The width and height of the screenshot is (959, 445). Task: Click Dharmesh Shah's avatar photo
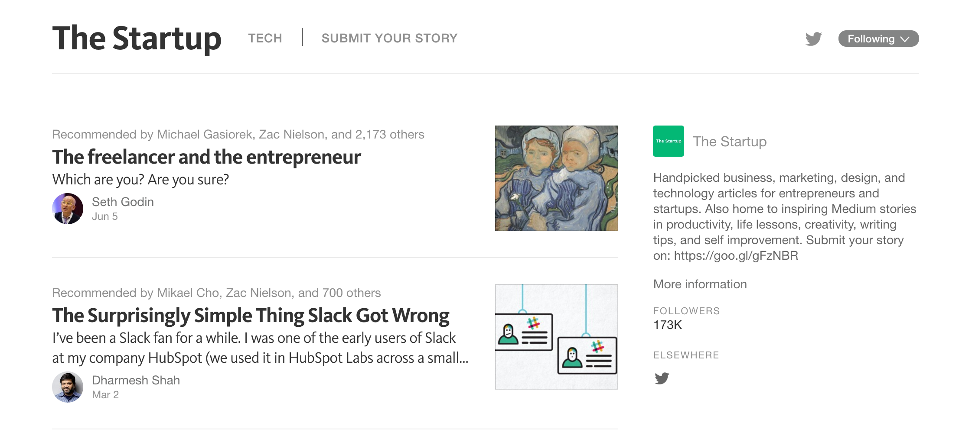point(68,387)
